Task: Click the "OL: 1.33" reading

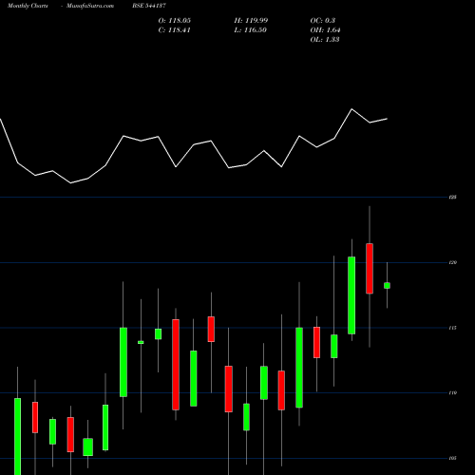Action: click(325, 40)
